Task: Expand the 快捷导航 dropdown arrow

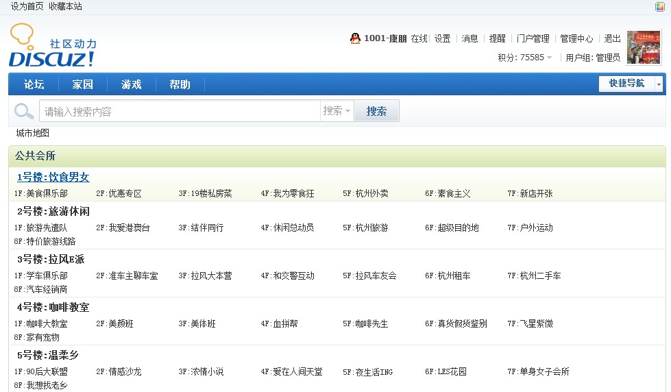Action: coord(659,84)
